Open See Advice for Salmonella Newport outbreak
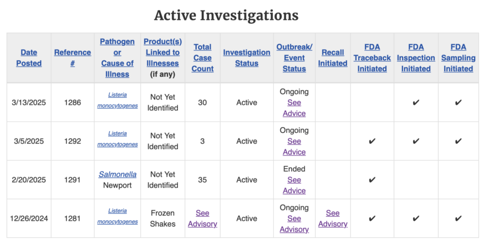 [x=294, y=185]
